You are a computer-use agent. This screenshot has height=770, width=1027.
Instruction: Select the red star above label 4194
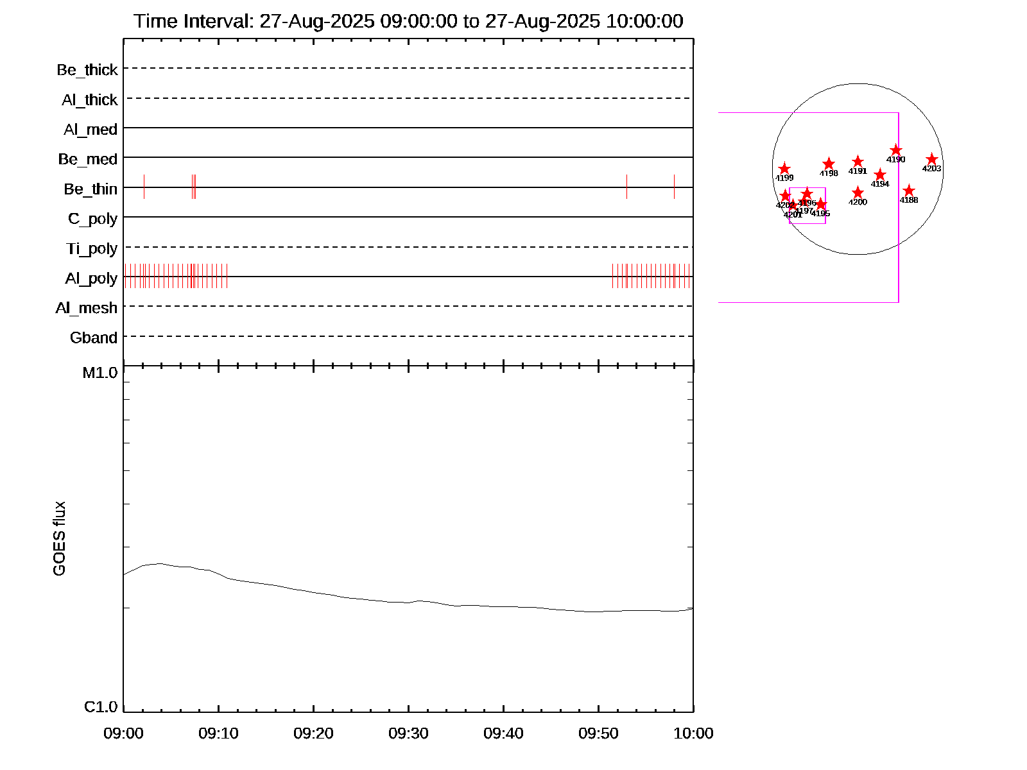click(880, 175)
